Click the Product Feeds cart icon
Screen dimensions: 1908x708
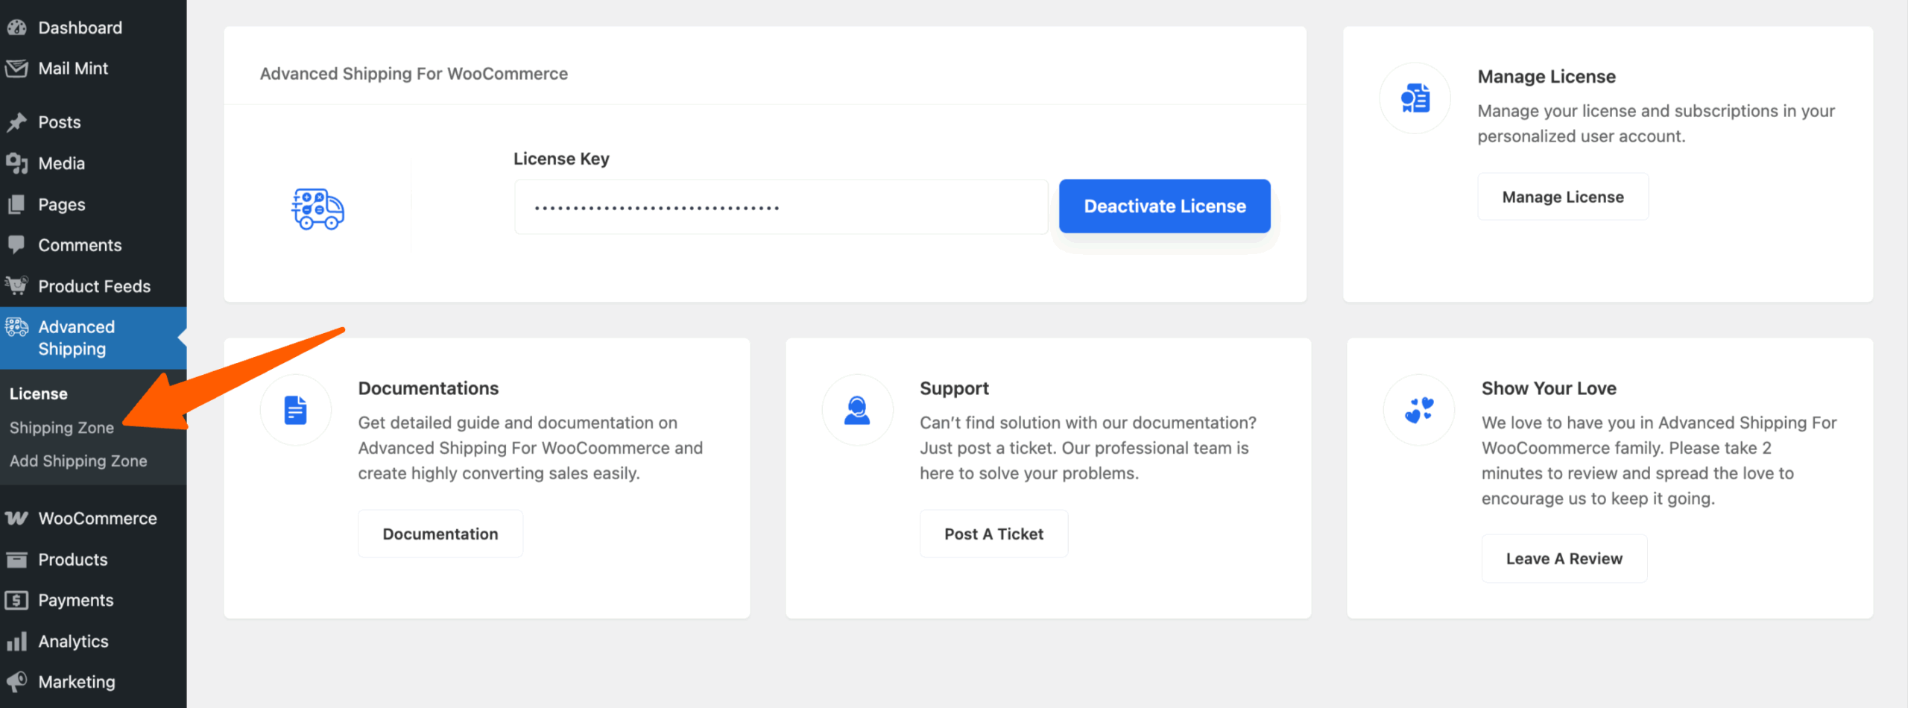coord(16,285)
